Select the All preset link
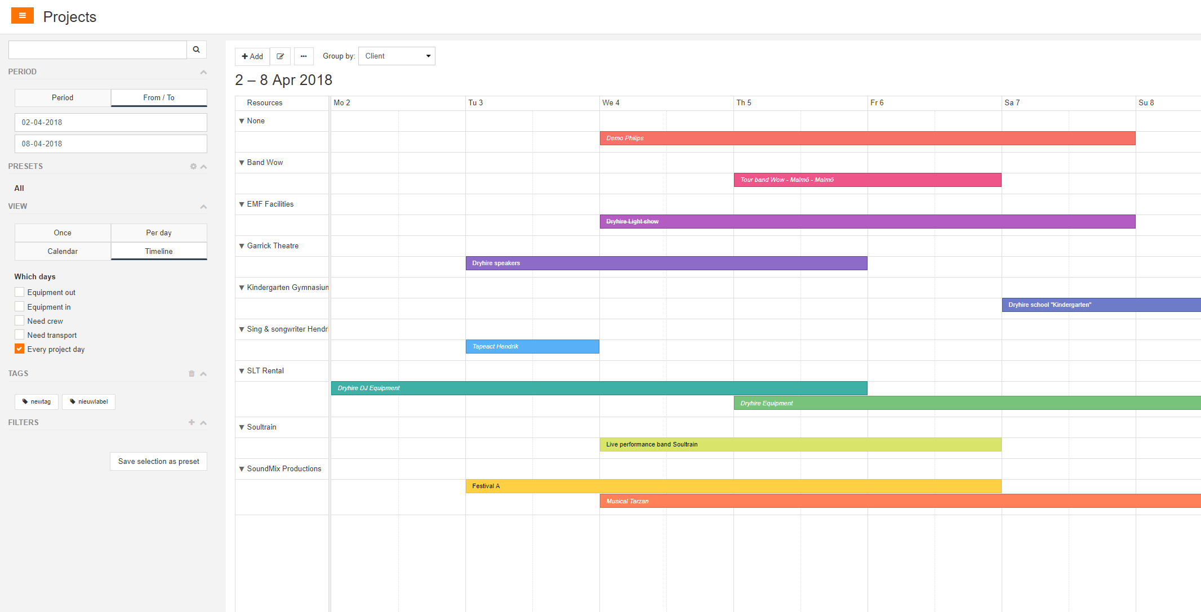 click(x=19, y=188)
